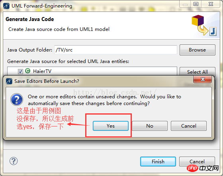This screenshot has height=176, width=223.
Task: Choose No in save prompt
Action: [150, 126]
